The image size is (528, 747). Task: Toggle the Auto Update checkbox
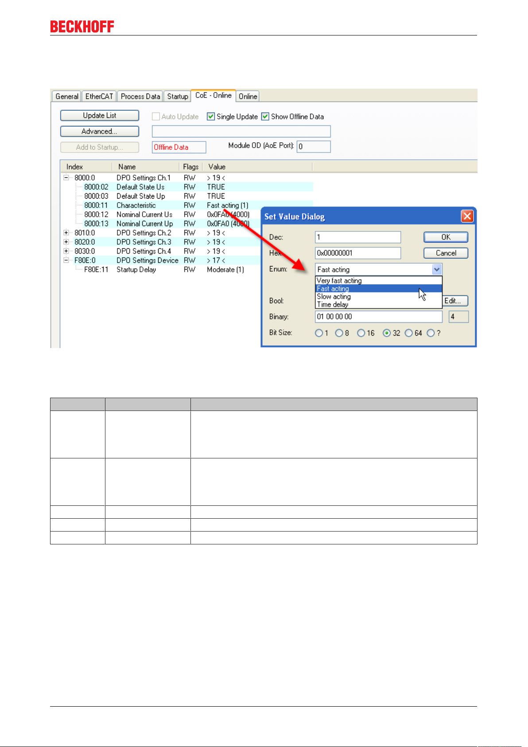(156, 117)
